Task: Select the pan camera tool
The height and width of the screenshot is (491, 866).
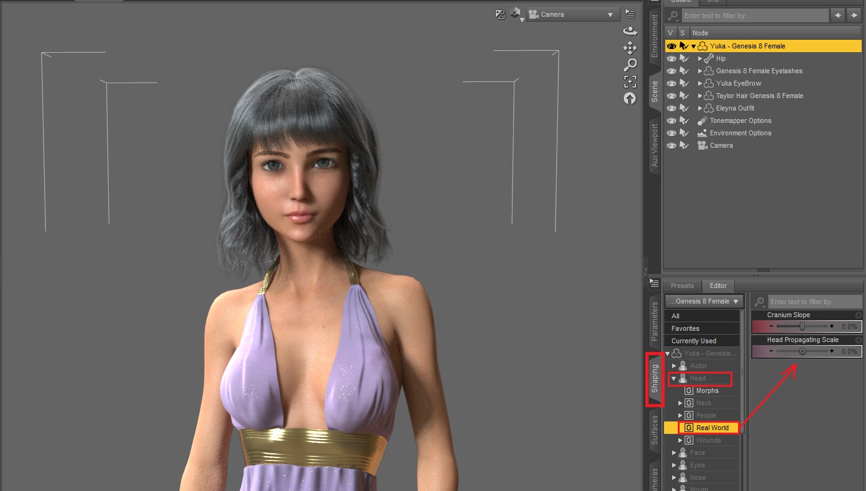Action: [630, 48]
